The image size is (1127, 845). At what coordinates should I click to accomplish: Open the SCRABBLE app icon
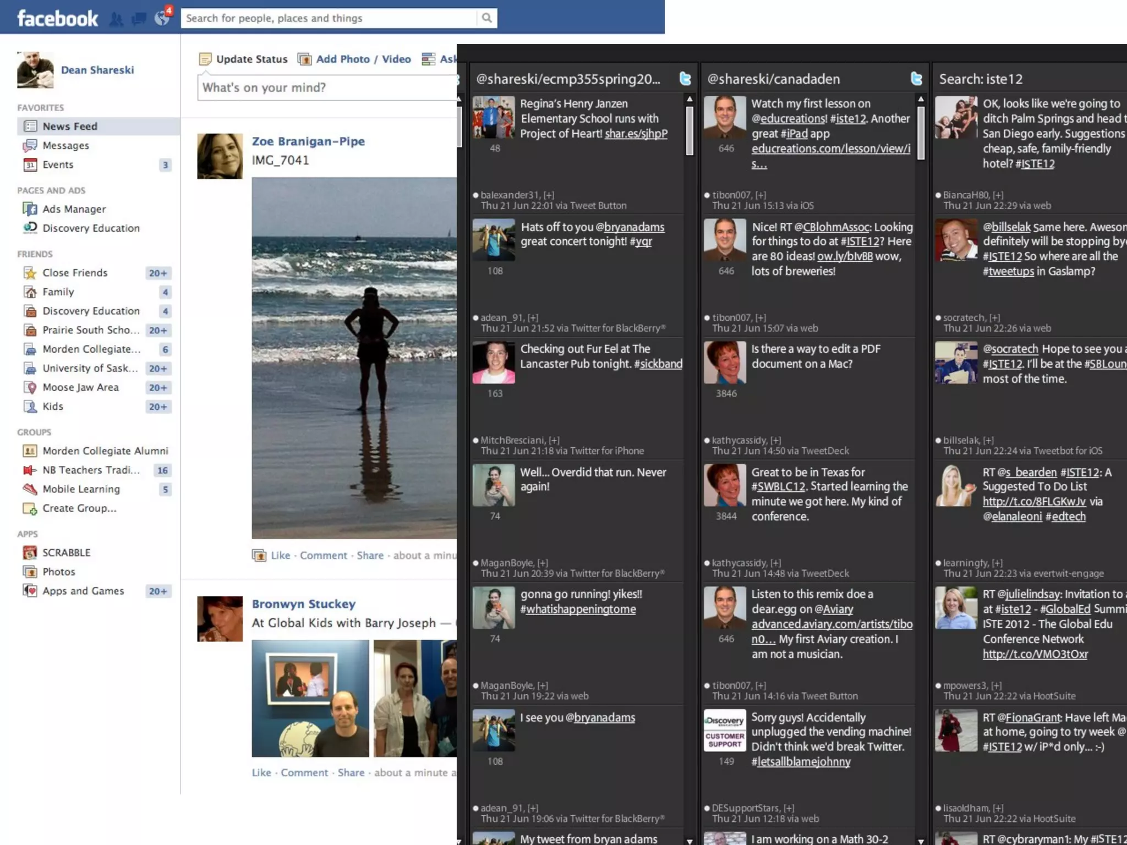pos(30,552)
